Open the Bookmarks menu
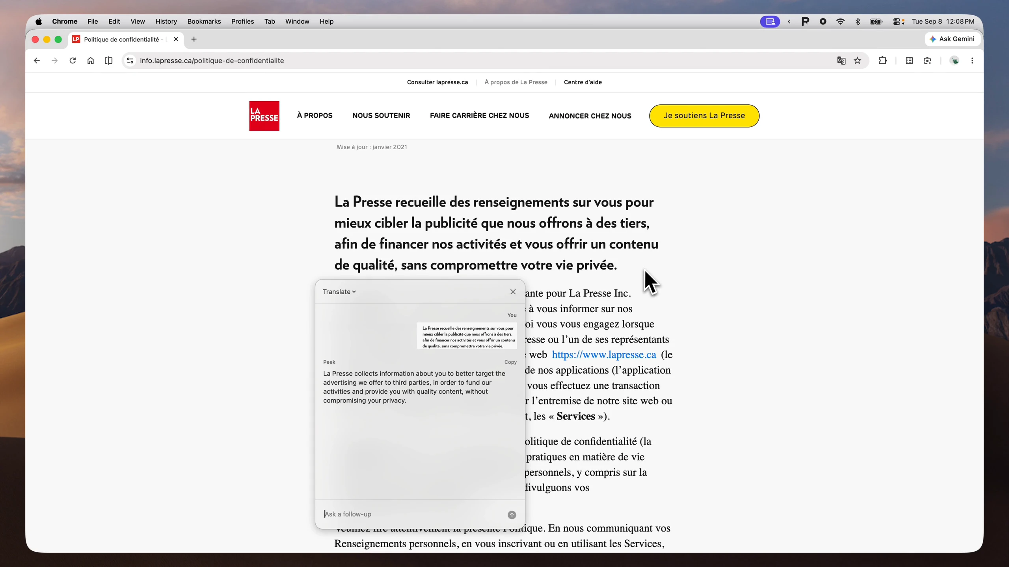Image resolution: width=1009 pixels, height=567 pixels. [204, 21]
